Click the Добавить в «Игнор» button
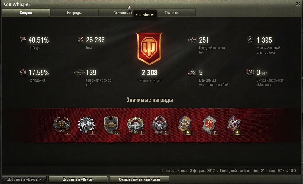The image size is (303, 184). pyautogui.click(x=78, y=180)
